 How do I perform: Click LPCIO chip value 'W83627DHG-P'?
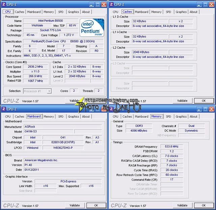click(x=63, y=148)
